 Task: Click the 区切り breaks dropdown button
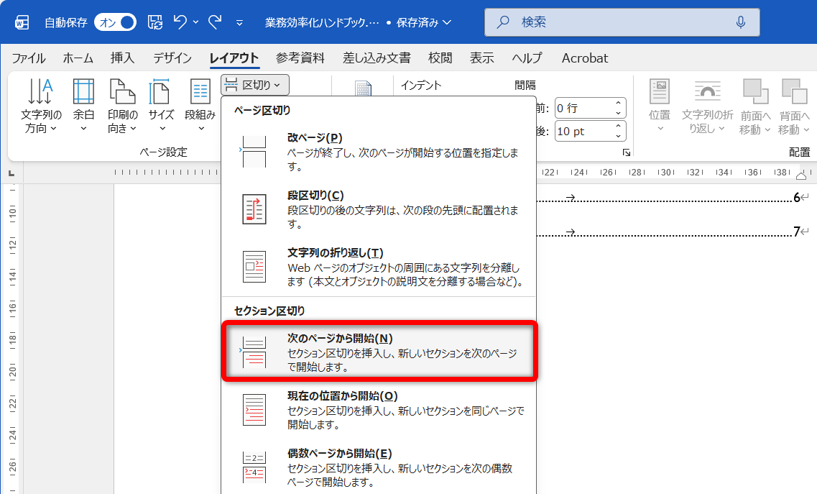(x=255, y=85)
